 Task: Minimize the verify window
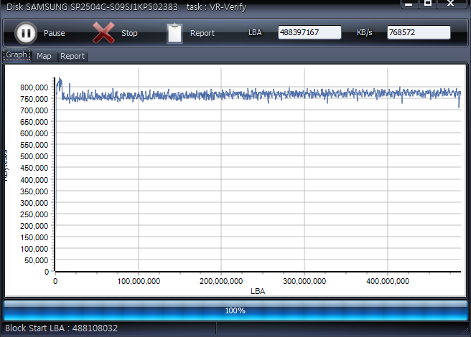[x=409, y=4]
